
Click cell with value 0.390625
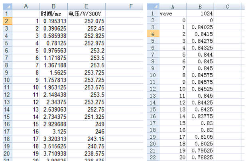click(53, 28)
